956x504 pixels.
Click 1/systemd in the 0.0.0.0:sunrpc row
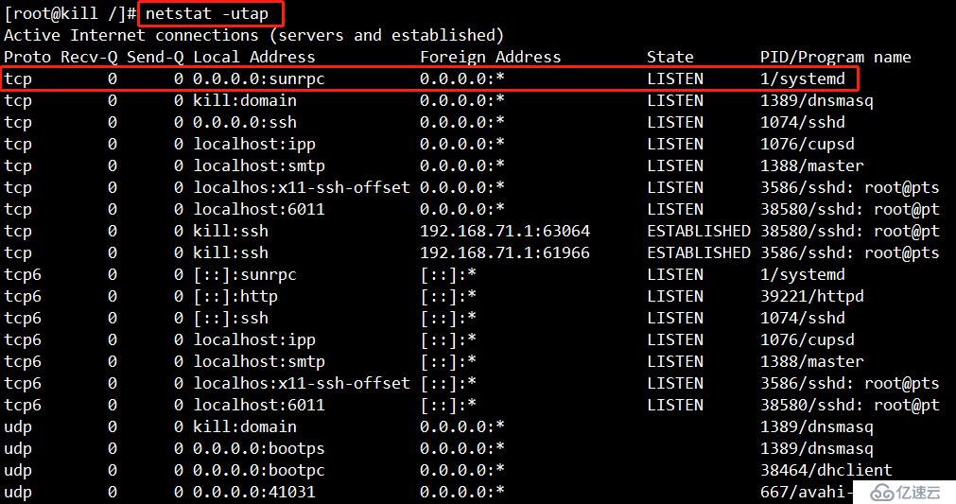tap(803, 79)
